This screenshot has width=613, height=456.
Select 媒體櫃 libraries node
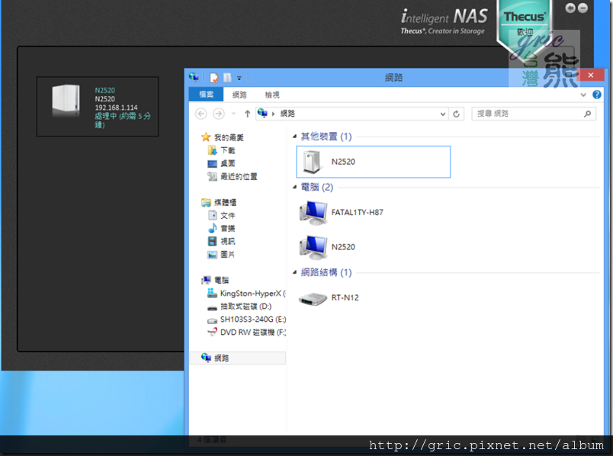(219, 203)
